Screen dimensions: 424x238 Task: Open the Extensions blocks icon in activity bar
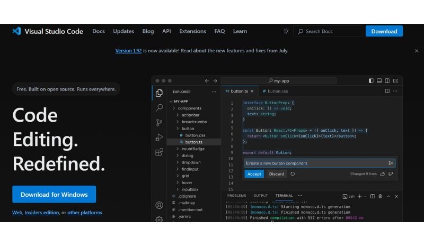(160, 152)
